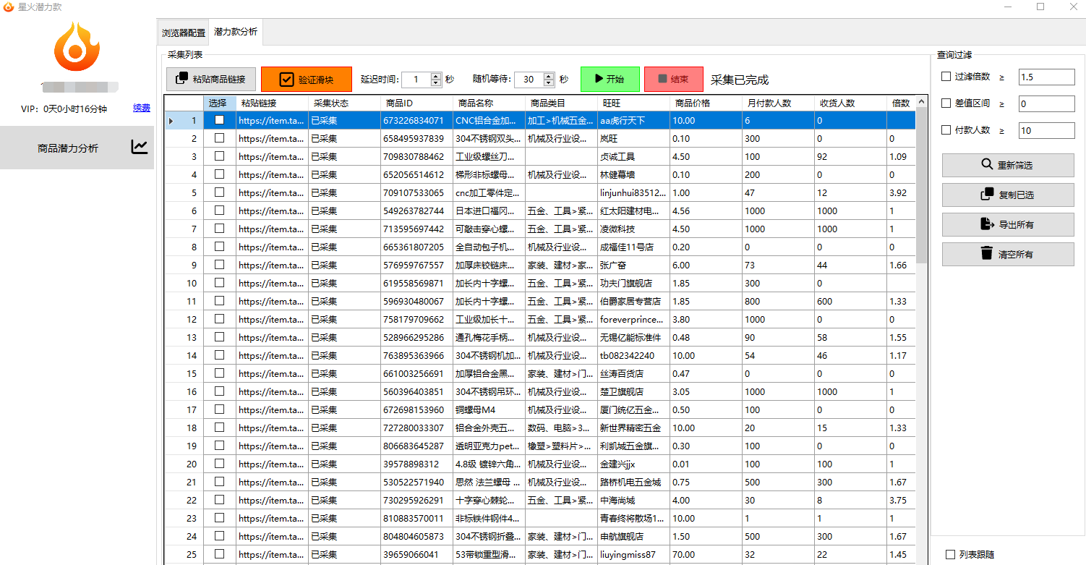Decrease the 延迟时间 spinner value
The height and width of the screenshot is (565, 1086).
(x=436, y=83)
